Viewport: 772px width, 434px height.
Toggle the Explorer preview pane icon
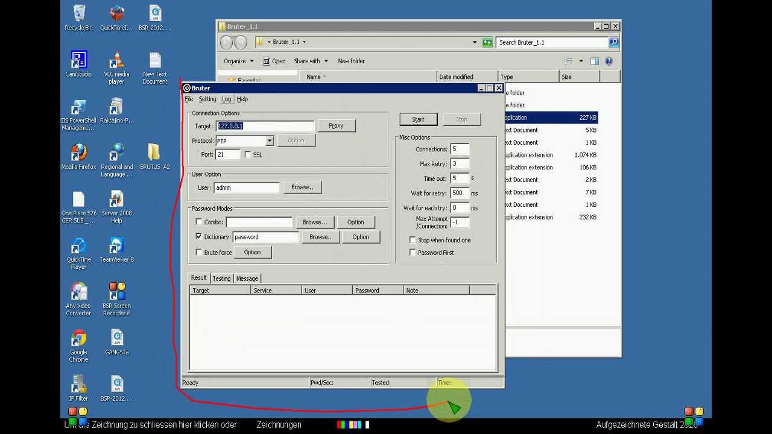tap(595, 61)
